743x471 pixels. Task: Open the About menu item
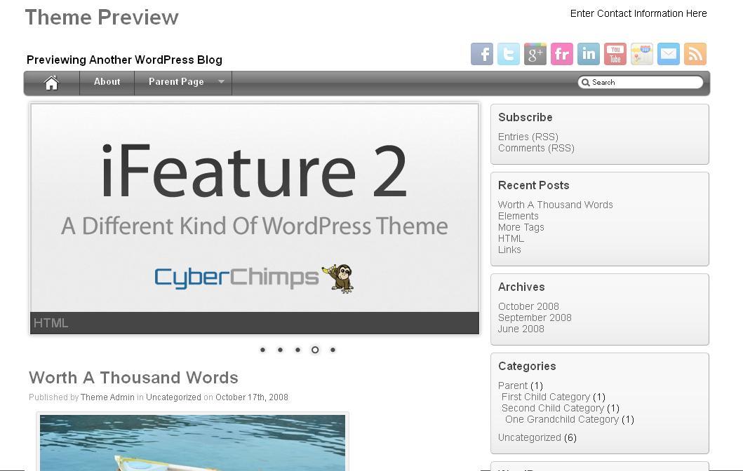click(107, 82)
